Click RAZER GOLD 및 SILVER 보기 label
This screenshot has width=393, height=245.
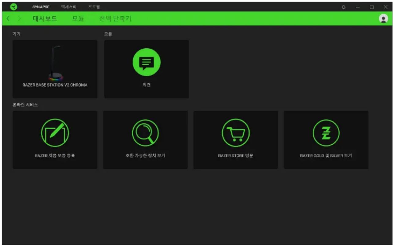(326, 156)
